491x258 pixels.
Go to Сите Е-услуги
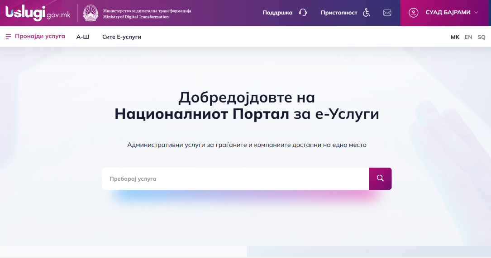click(122, 37)
